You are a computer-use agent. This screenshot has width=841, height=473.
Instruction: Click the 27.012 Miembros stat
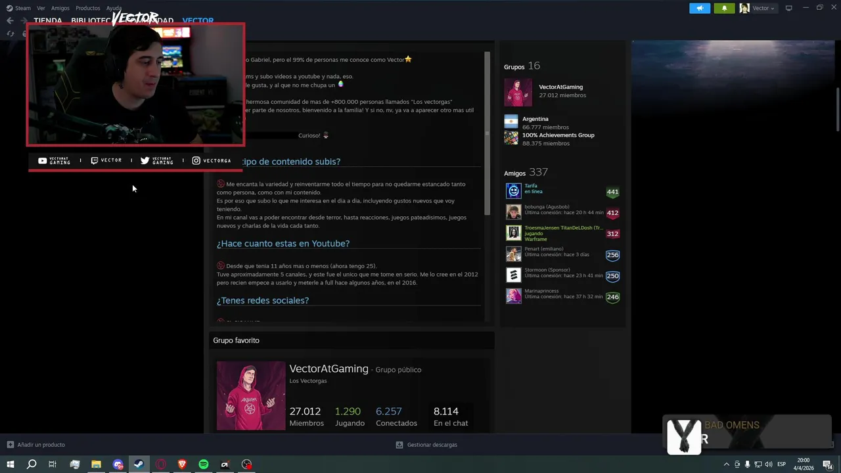[306, 417]
